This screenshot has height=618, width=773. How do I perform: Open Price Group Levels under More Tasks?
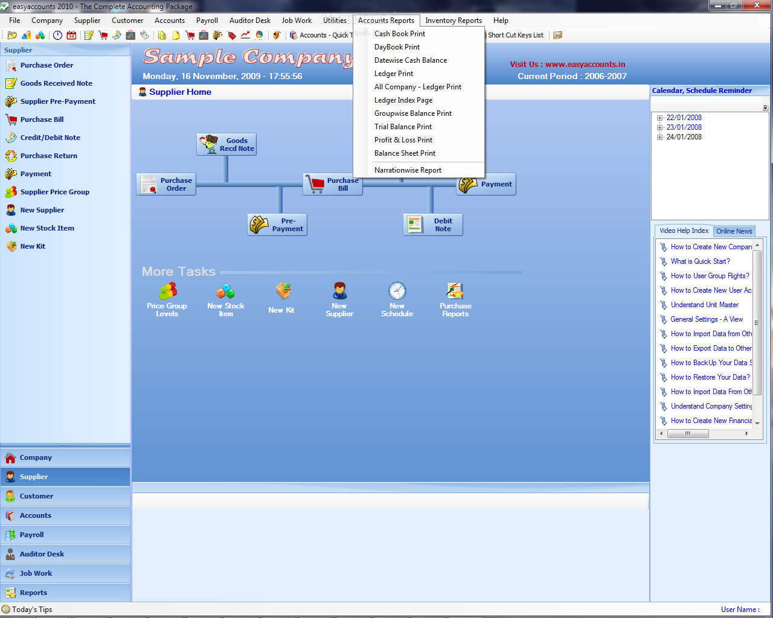coord(167,300)
